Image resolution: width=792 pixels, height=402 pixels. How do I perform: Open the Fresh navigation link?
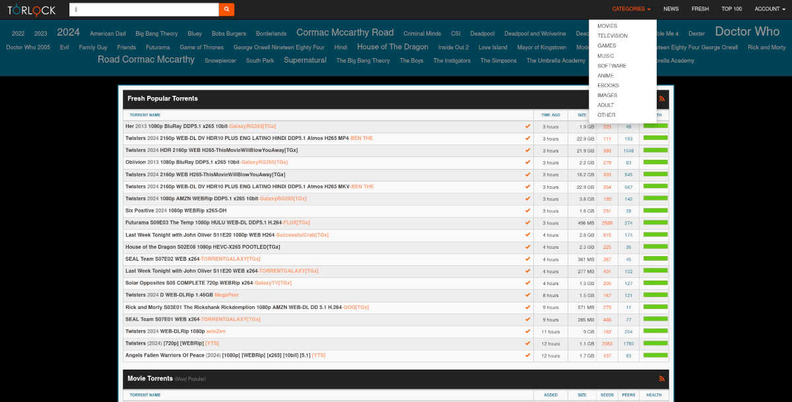click(700, 9)
